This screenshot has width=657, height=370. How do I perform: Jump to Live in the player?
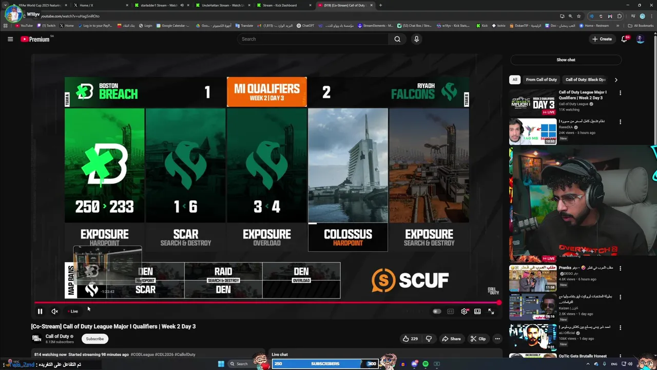pos(74,311)
